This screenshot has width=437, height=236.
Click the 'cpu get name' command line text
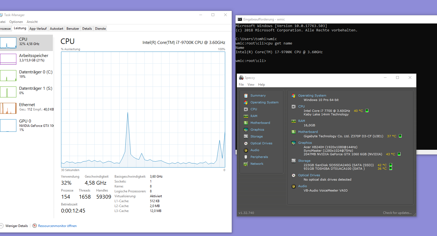click(x=279, y=43)
